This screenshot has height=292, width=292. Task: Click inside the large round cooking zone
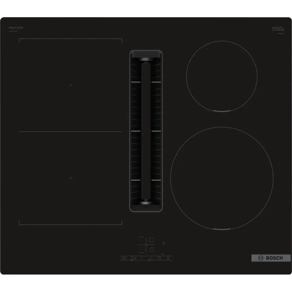[222, 178]
